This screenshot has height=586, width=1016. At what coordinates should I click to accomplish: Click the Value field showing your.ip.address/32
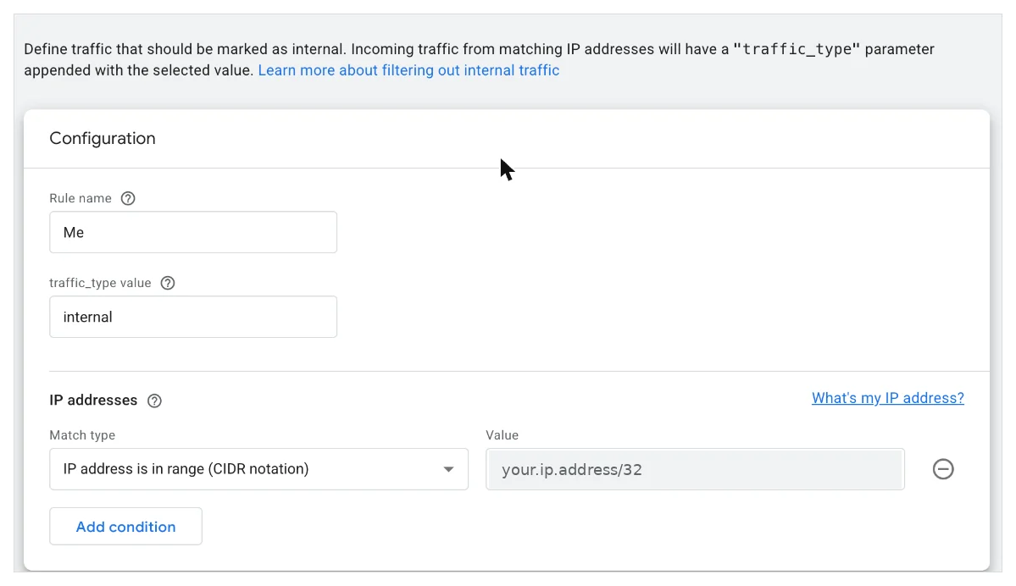click(695, 469)
